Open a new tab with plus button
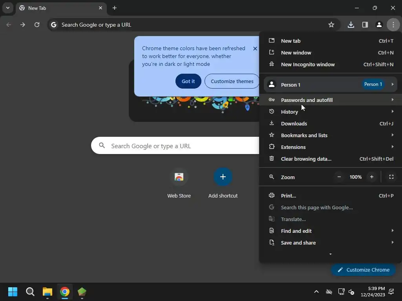 point(115,8)
